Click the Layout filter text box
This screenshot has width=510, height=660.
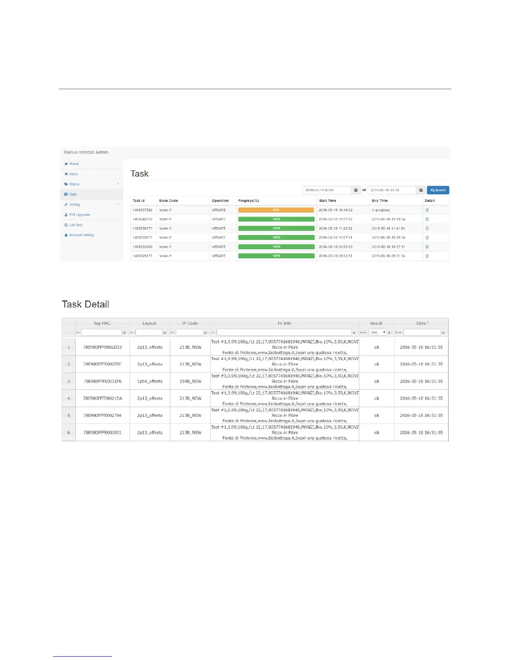coord(149,332)
